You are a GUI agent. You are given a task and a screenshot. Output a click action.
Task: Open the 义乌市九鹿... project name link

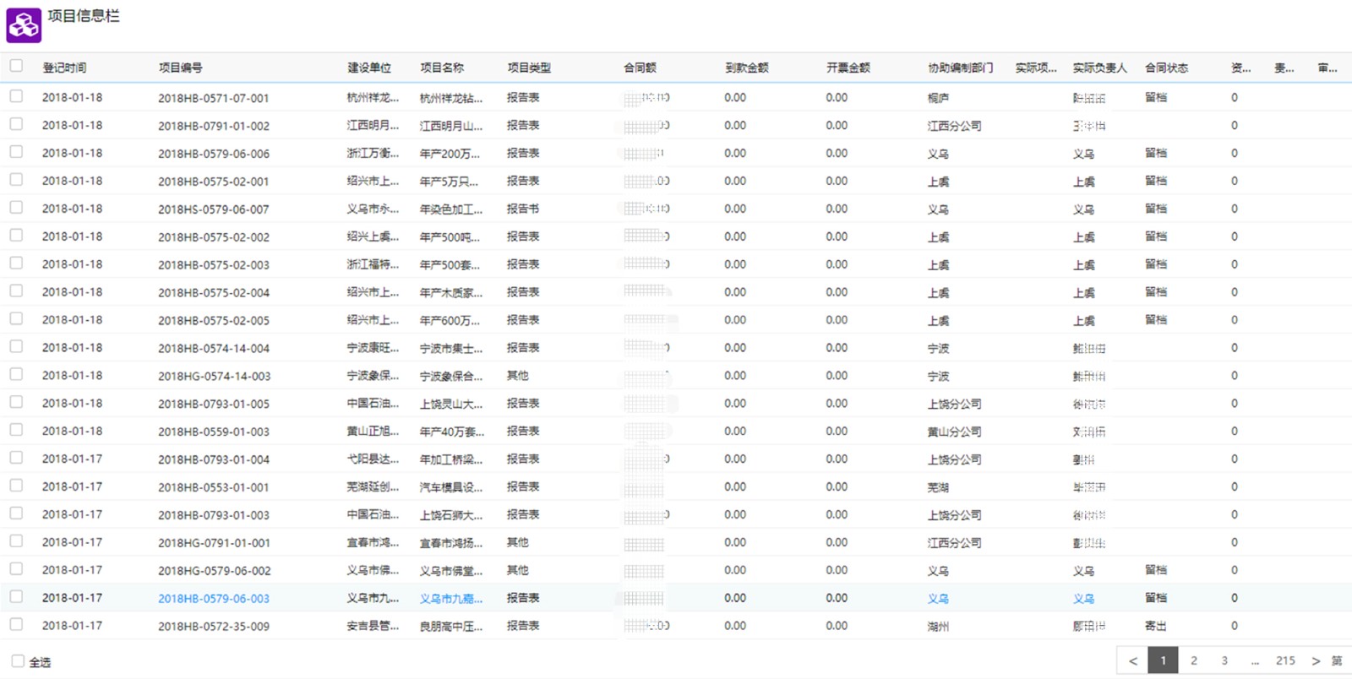[x=451, y=598]
